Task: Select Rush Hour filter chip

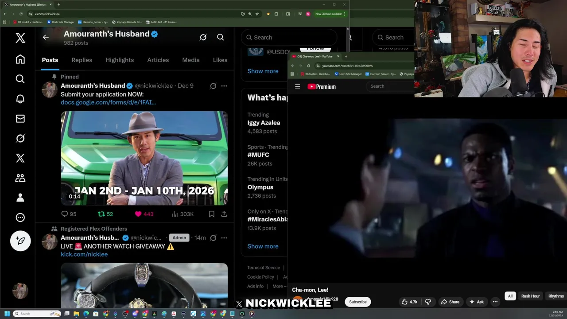Action: tap(530, 296)
